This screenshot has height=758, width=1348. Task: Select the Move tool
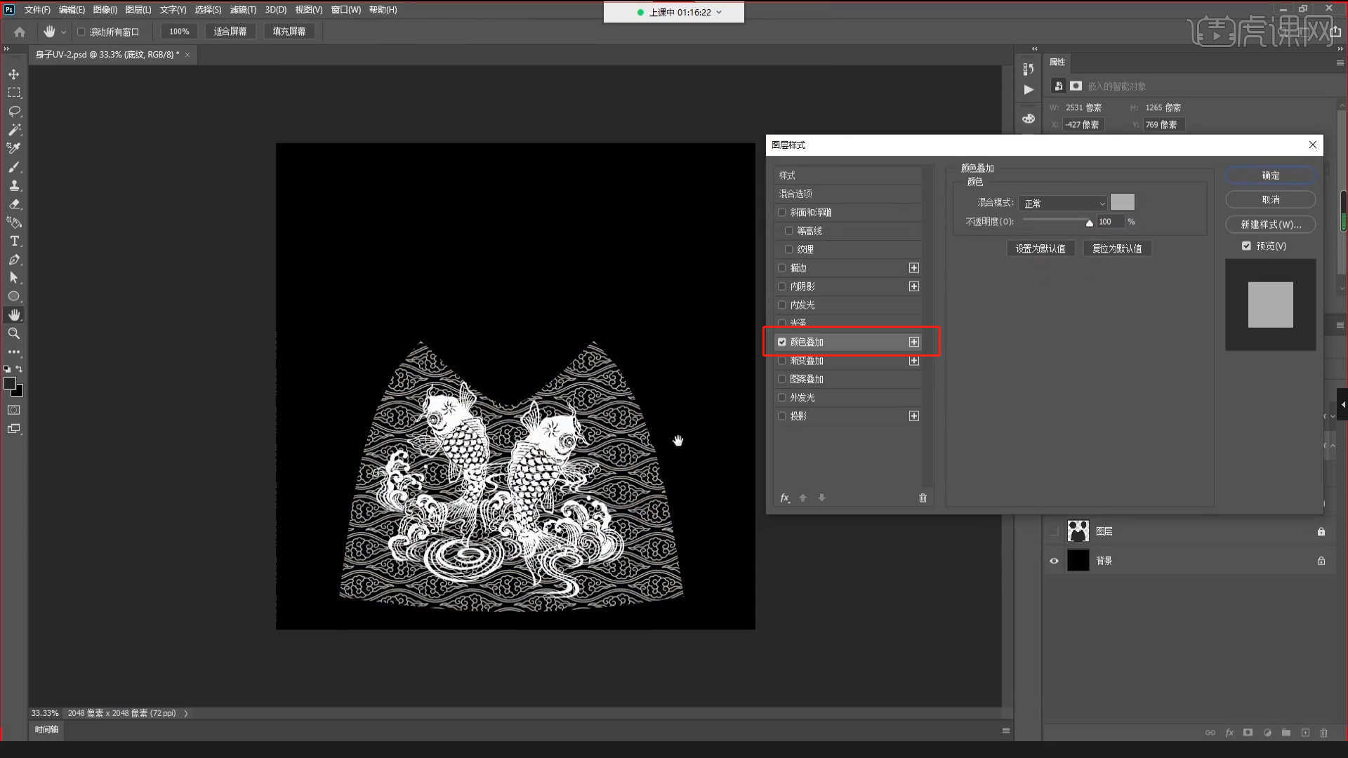point(14,74)
